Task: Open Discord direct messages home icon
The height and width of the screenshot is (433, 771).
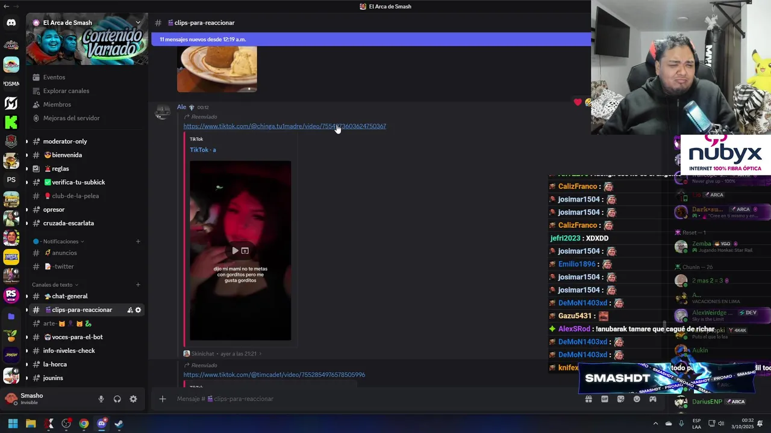Action: [x=11, y=23]
